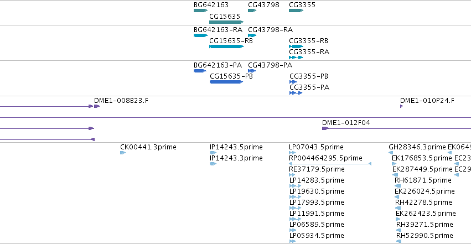Click the CK00441.3prime EST arrow
The width and height of the screenshot is (471, 244).
pyautogui.click(x=123, y=153)
